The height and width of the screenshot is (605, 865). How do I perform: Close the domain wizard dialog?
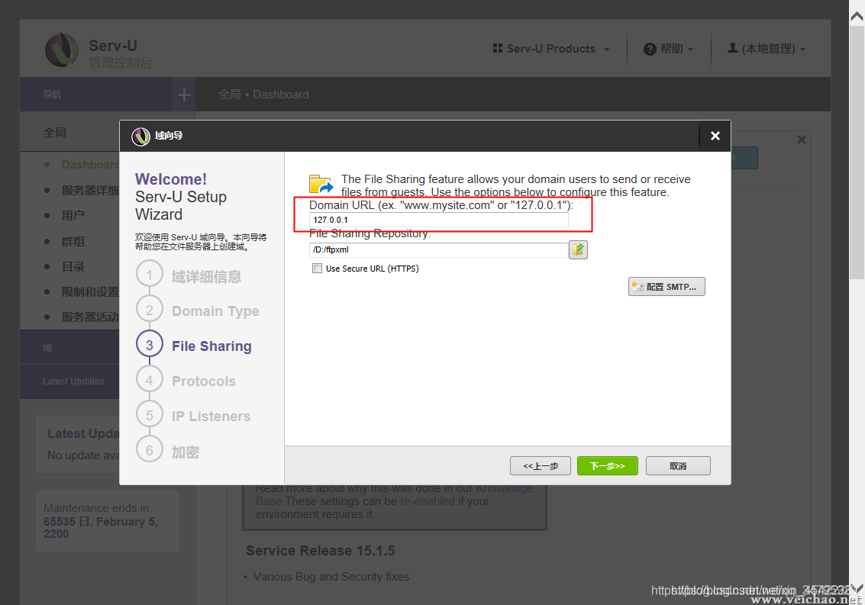pos(715,136)
